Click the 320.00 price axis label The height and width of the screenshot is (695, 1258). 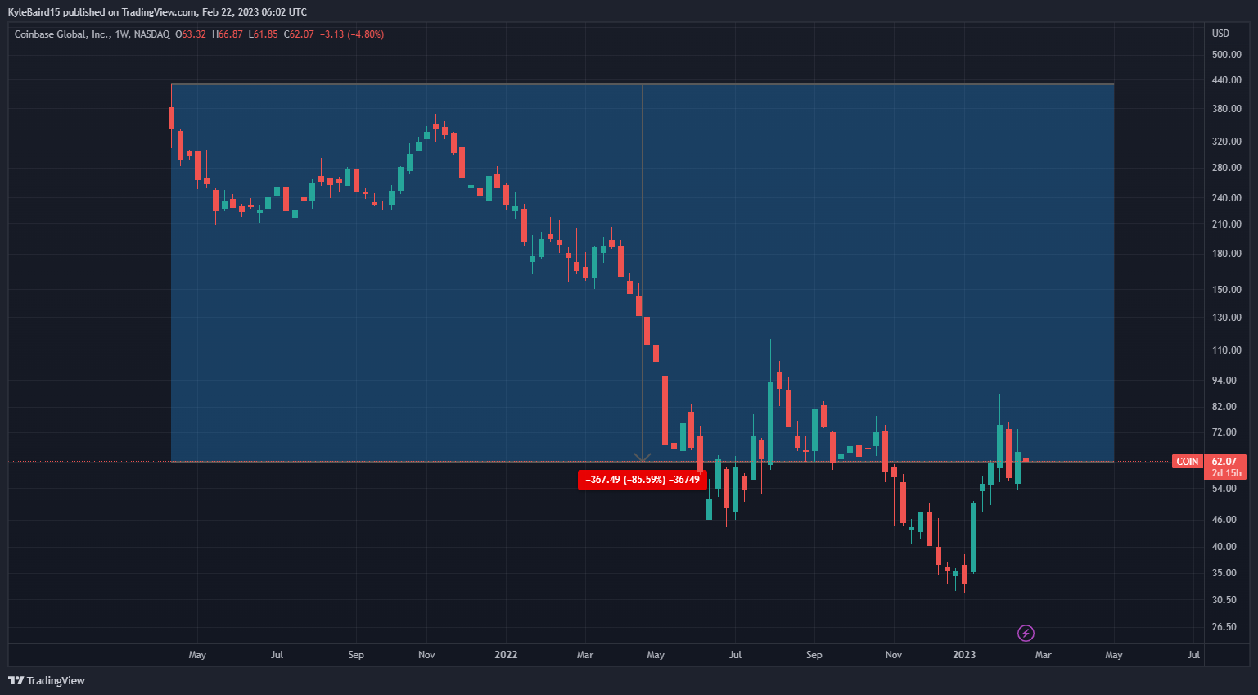[1227, 142]
